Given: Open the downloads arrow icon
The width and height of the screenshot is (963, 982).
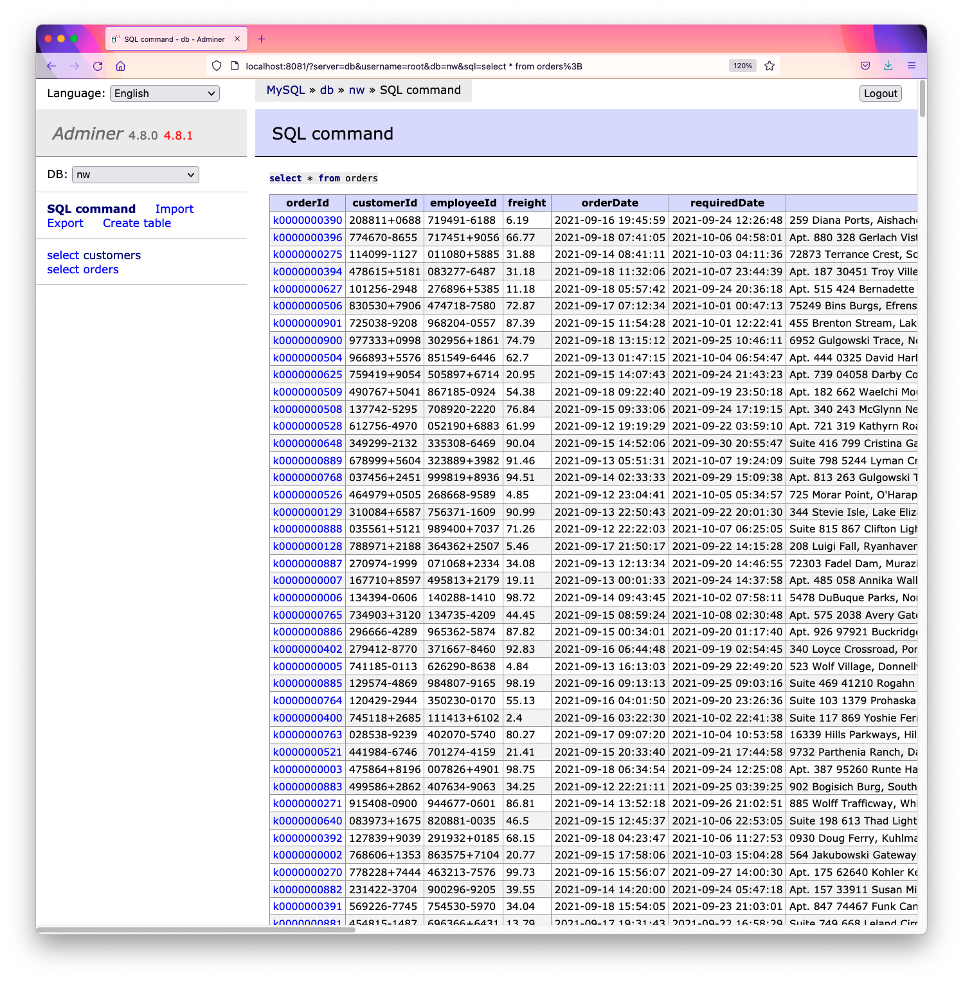Looking at the screenshot, I should tap(888, 66).
